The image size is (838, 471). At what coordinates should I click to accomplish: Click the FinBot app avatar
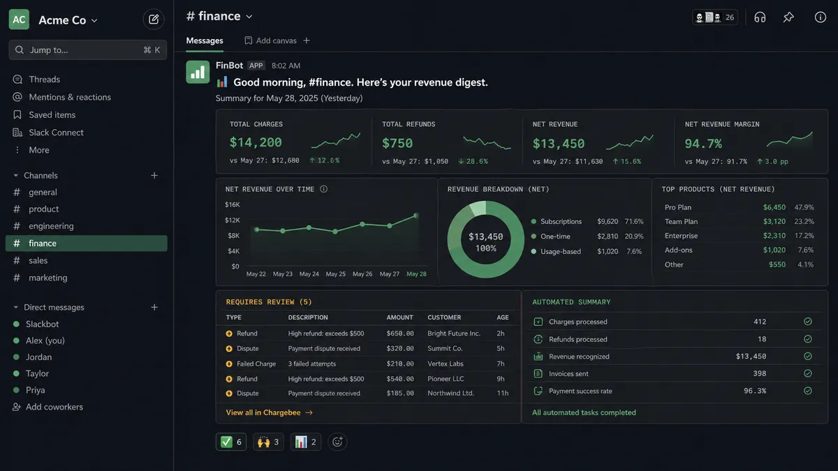[x=198, y=72]
